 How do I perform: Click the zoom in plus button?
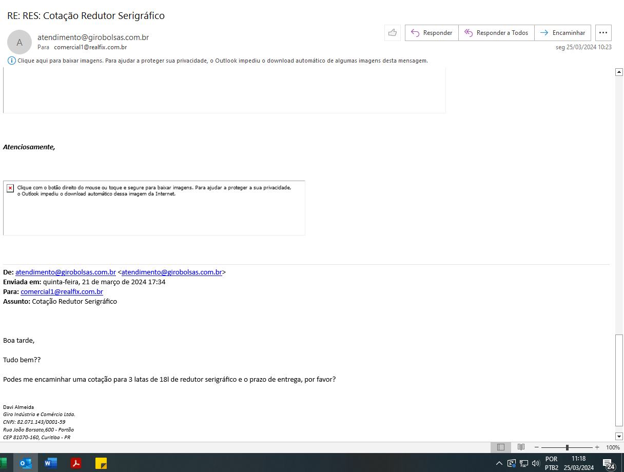(597, 447)
